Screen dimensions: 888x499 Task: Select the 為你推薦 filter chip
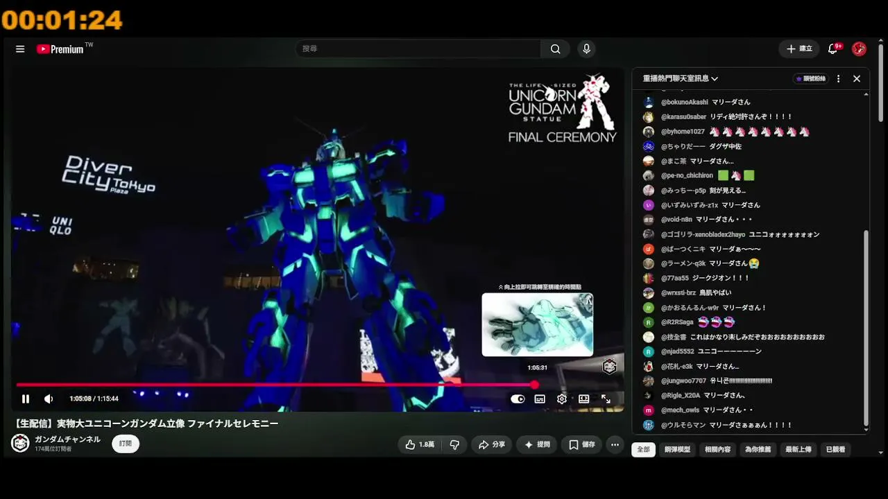(x=758, y=450)
